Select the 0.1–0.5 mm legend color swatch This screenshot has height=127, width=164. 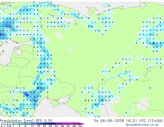click(4, 124)
